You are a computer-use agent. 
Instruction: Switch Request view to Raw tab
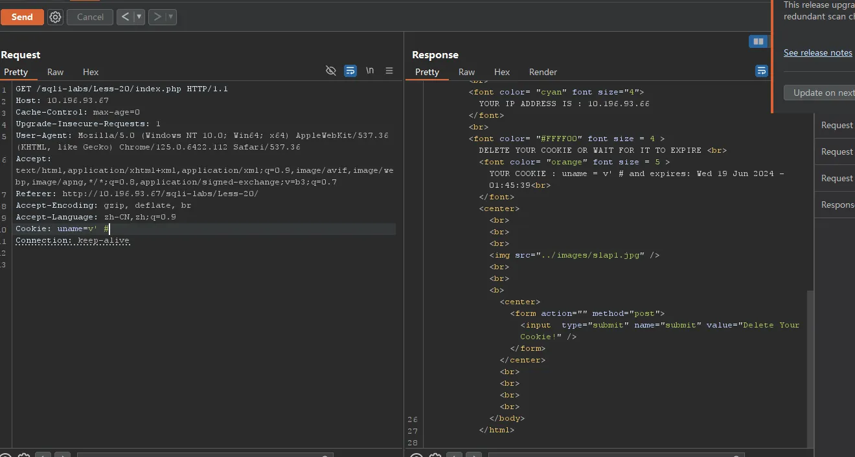(56, 72)
